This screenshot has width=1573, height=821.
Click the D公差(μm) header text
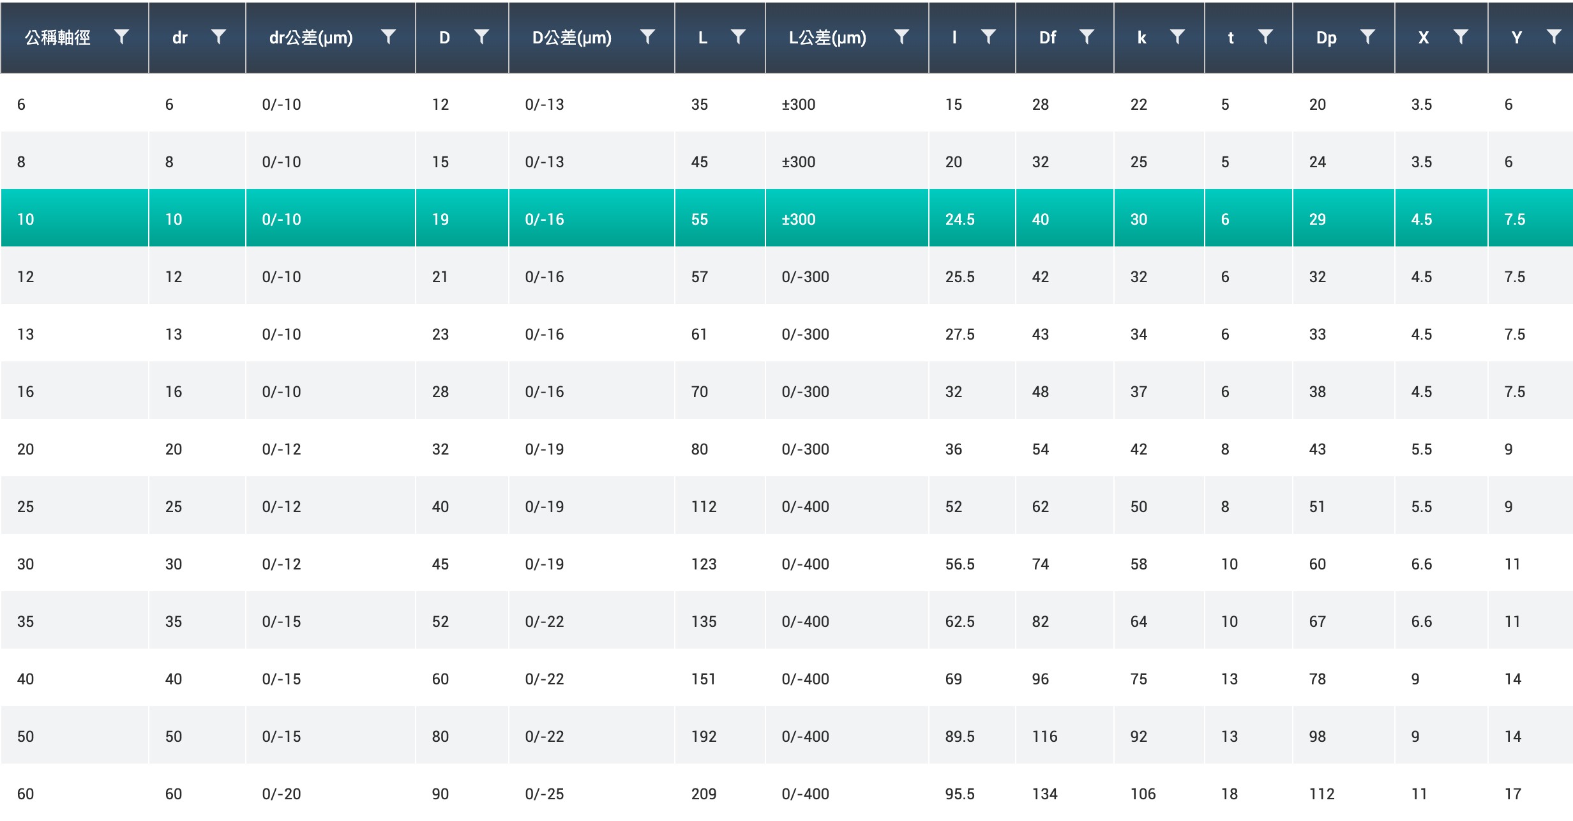[x=572, y=38]
